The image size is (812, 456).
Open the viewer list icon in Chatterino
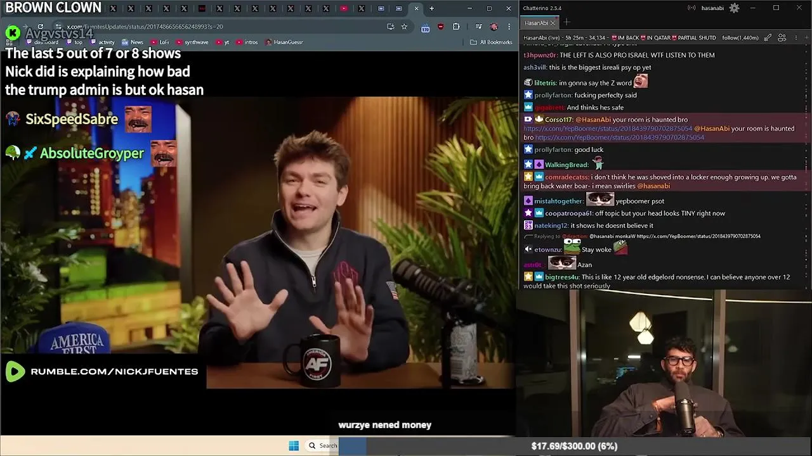[x=782, y=38]
